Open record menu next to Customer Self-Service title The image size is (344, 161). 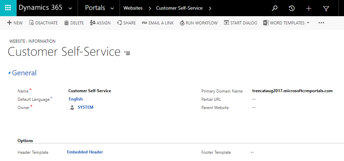click(x=127, y=53)
